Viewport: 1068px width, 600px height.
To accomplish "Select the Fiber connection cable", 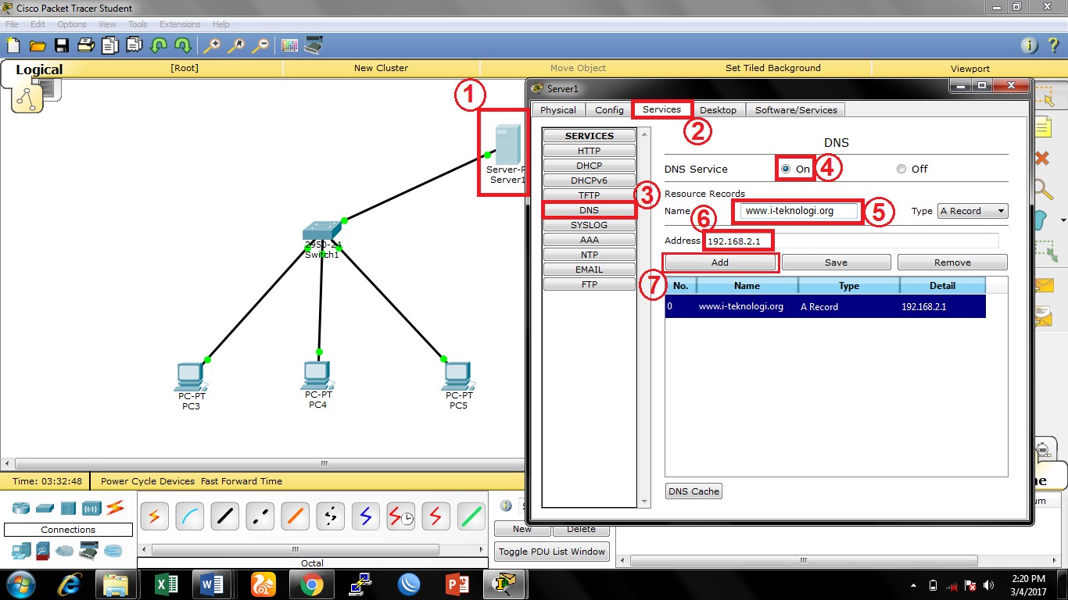I will [295, 516].
